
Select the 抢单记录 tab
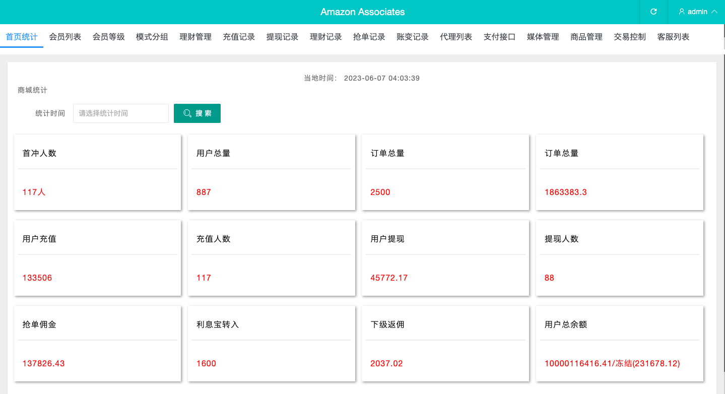click(369, 37)
